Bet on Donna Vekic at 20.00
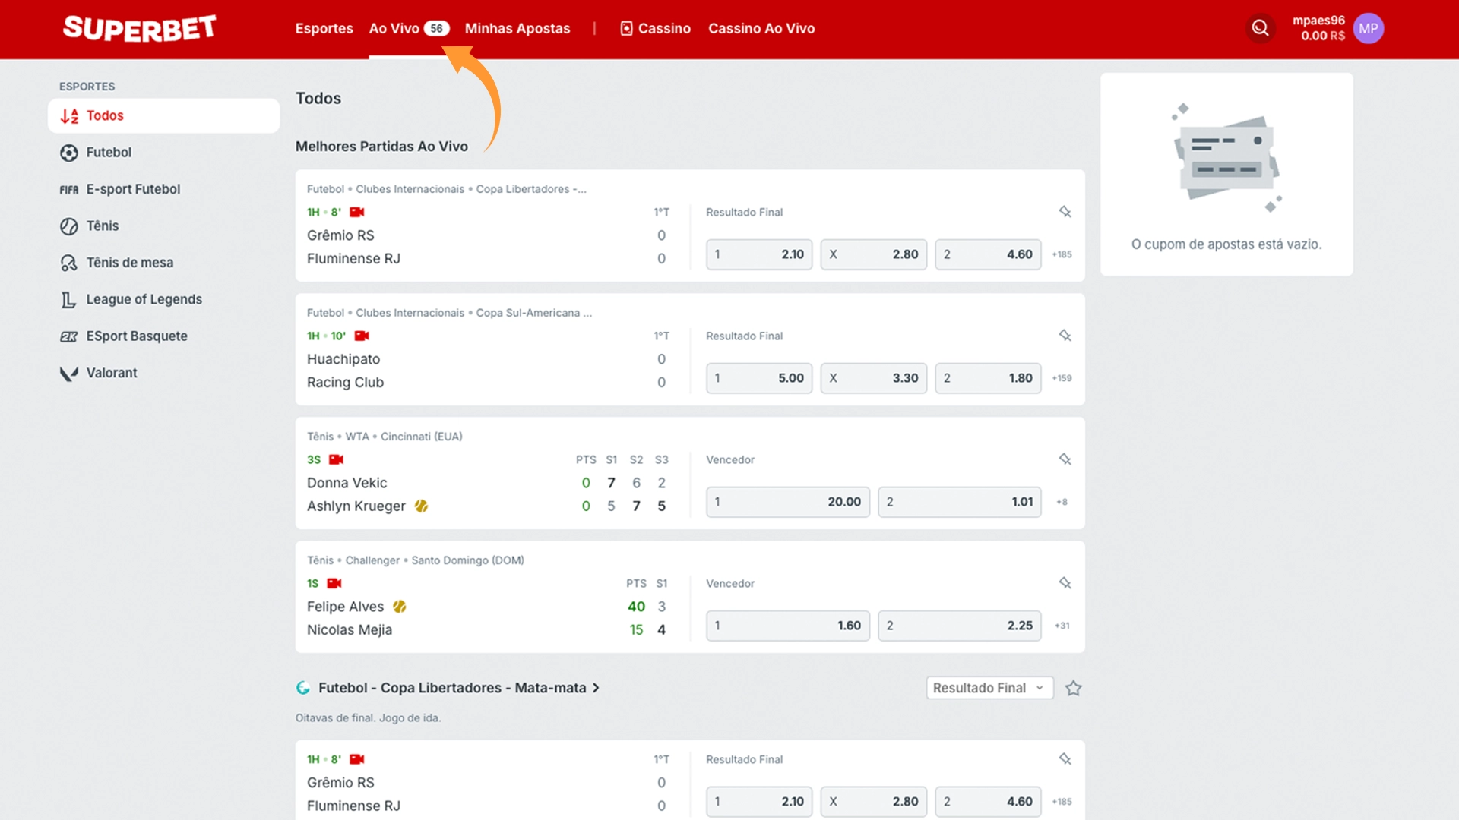Screen dimensions: 1459x820 (x=788, y=502)
